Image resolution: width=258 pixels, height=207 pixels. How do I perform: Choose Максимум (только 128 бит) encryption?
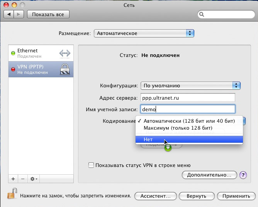(x=178, y=127)
